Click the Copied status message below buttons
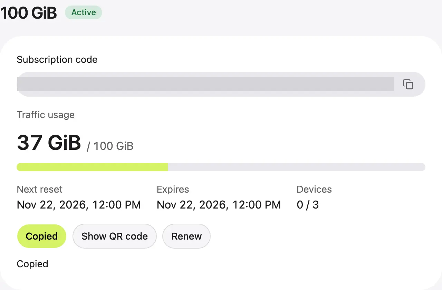 pyautogui.click(x=32, y=264)
